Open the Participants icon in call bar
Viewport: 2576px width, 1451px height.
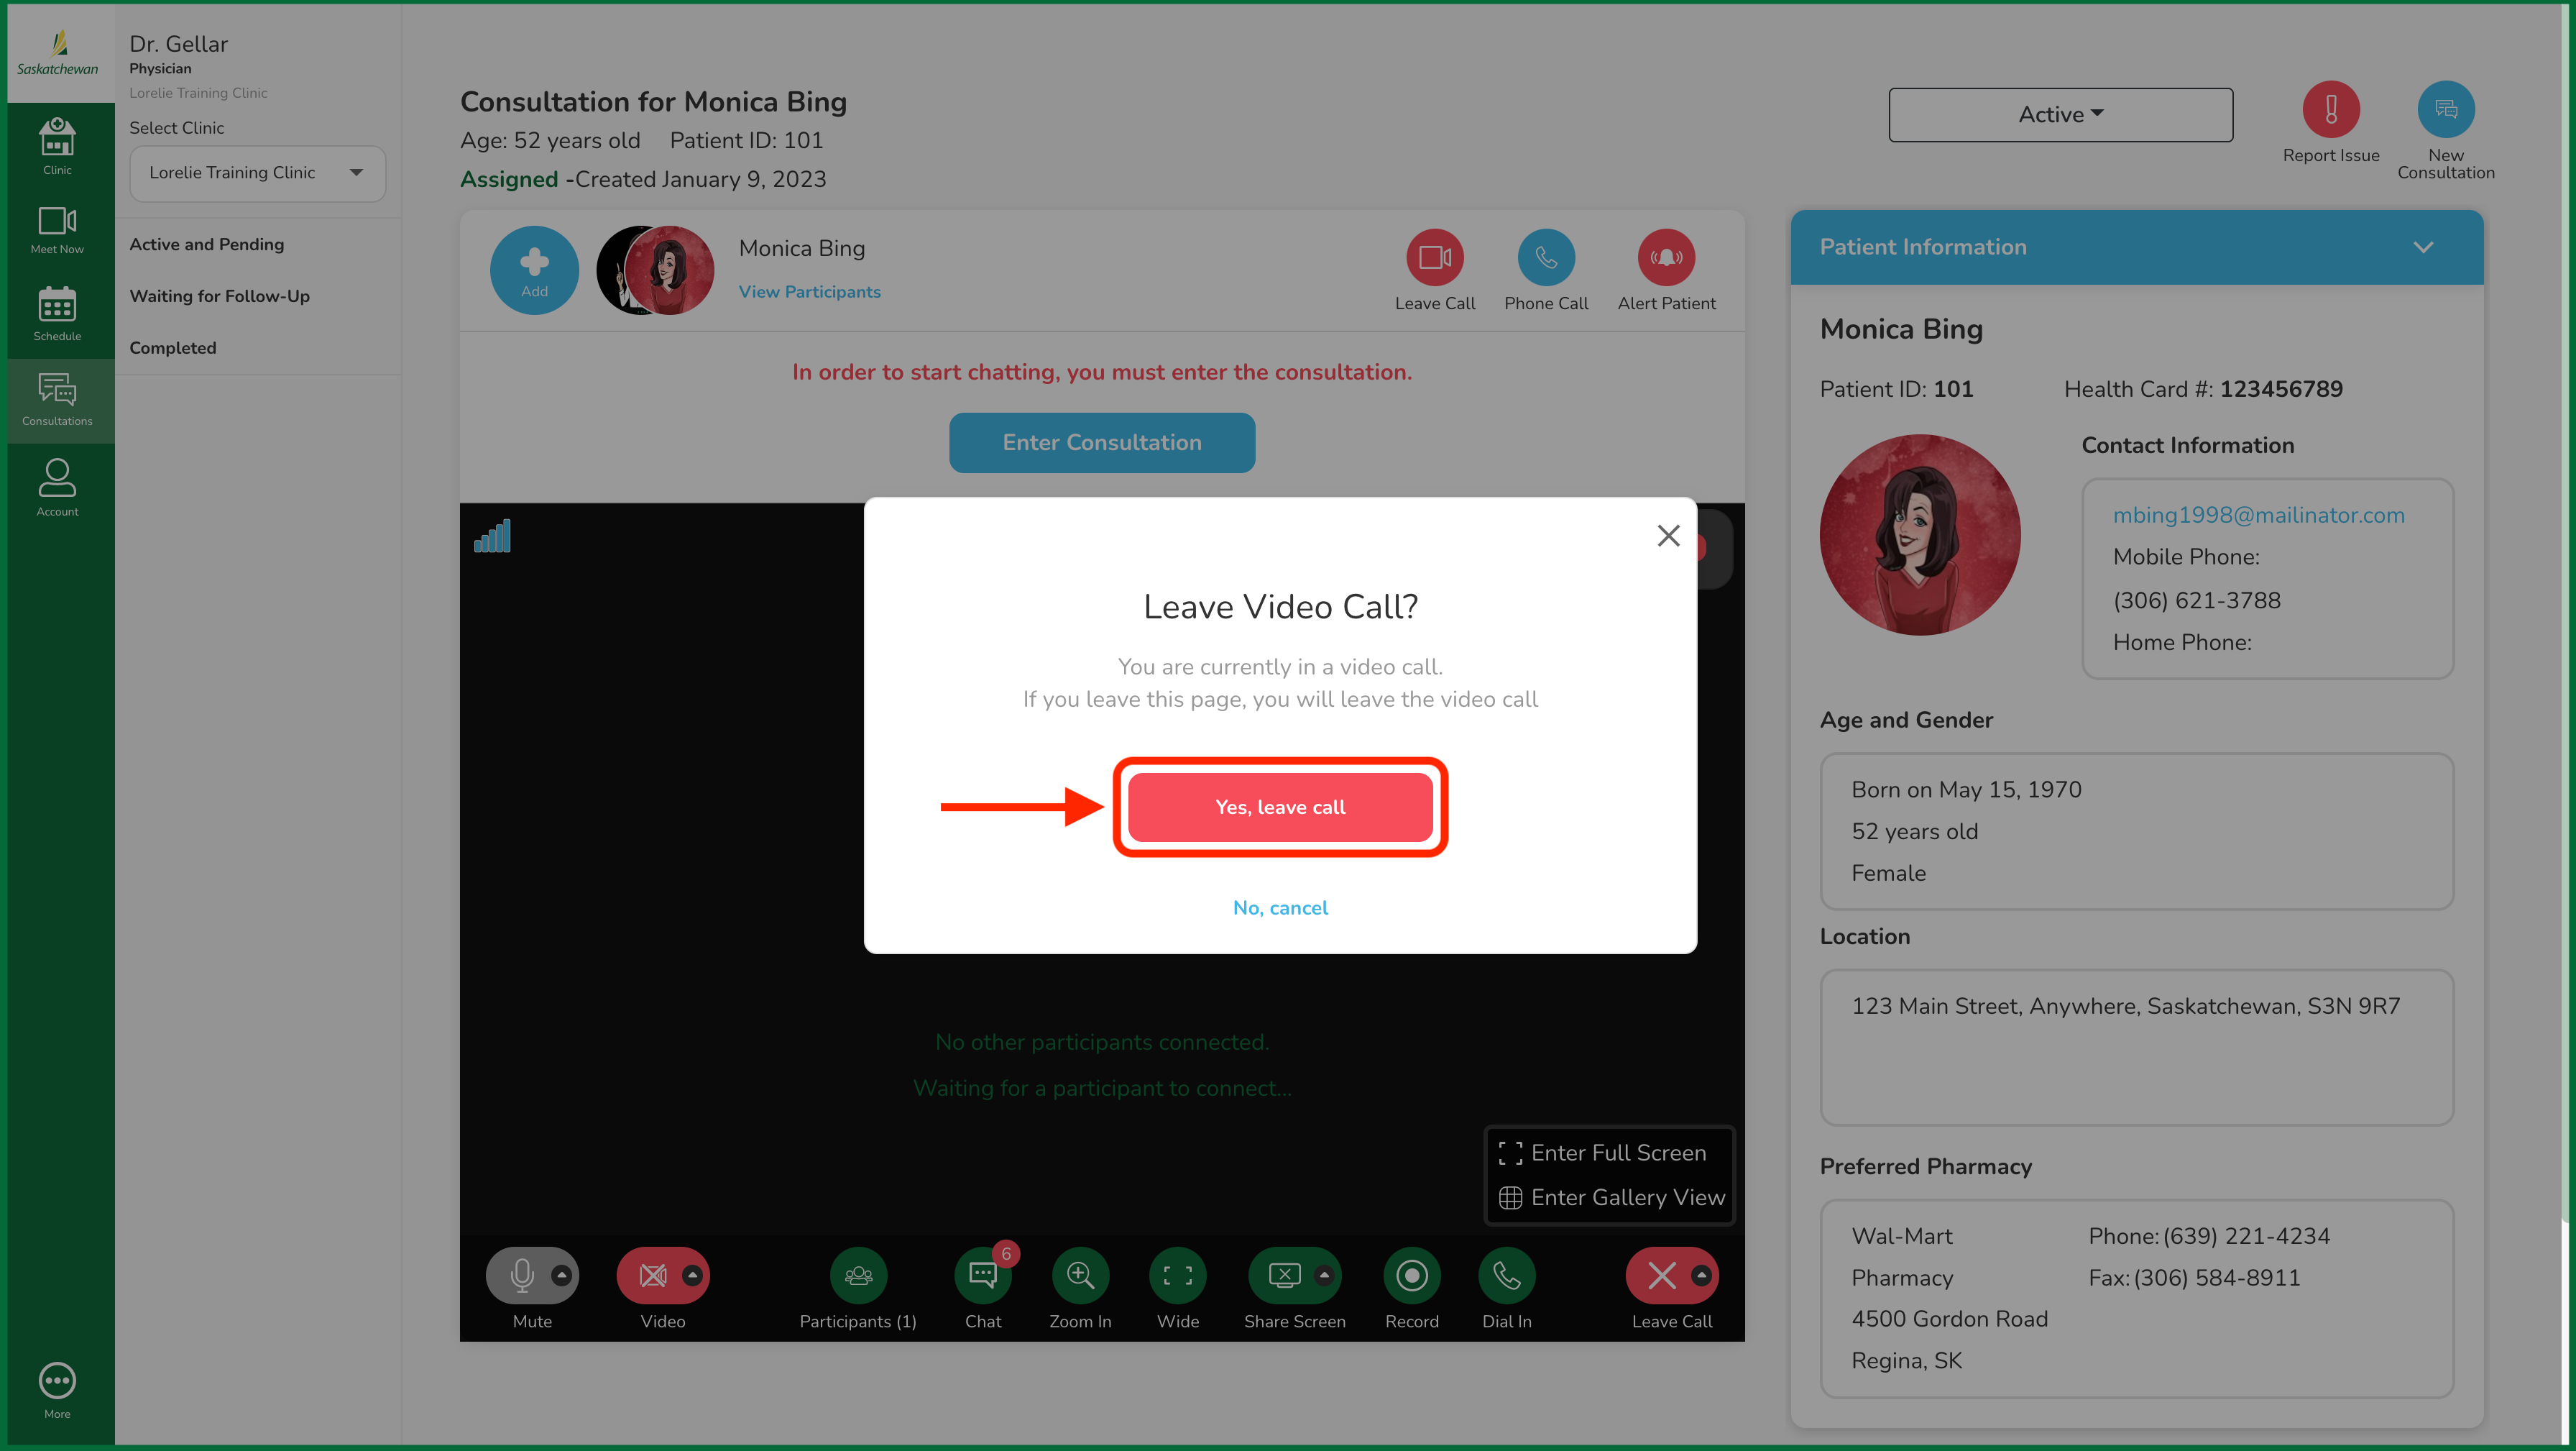point(858,1275)
